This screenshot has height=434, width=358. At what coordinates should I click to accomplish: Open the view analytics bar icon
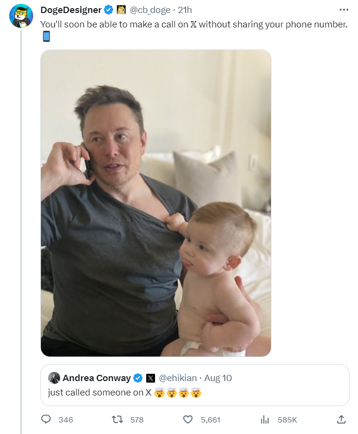(x=265, y=420)
